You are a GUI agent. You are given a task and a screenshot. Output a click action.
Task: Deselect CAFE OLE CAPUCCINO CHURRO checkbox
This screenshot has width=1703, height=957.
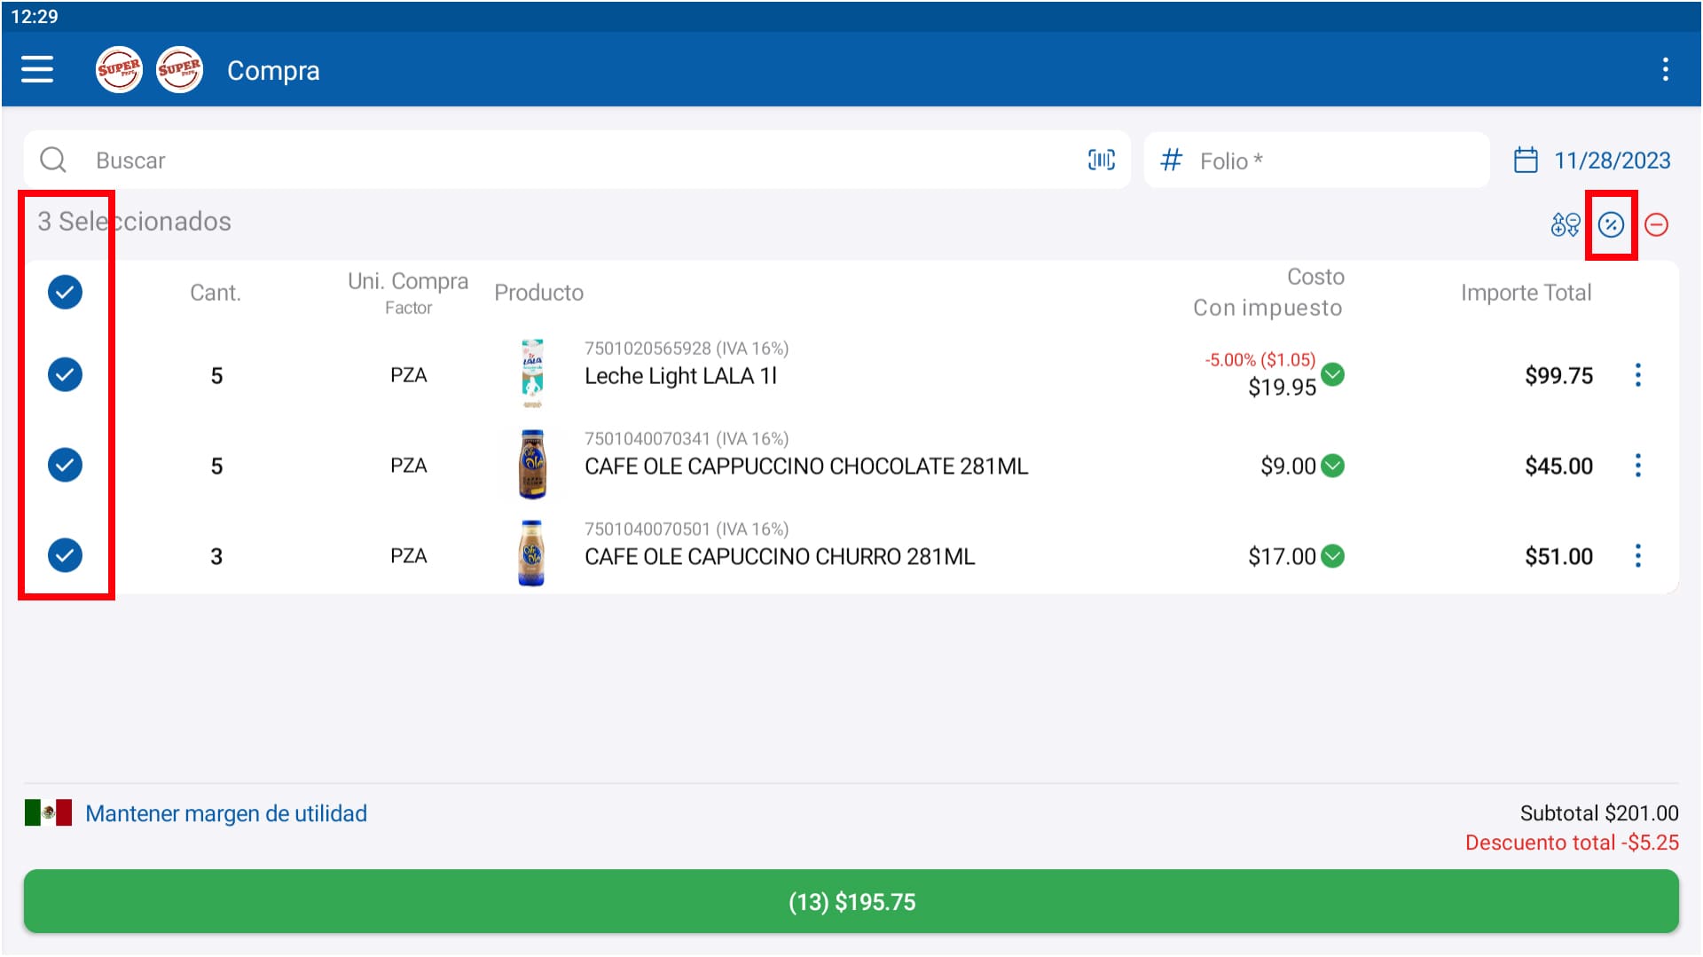coord(65,555)
